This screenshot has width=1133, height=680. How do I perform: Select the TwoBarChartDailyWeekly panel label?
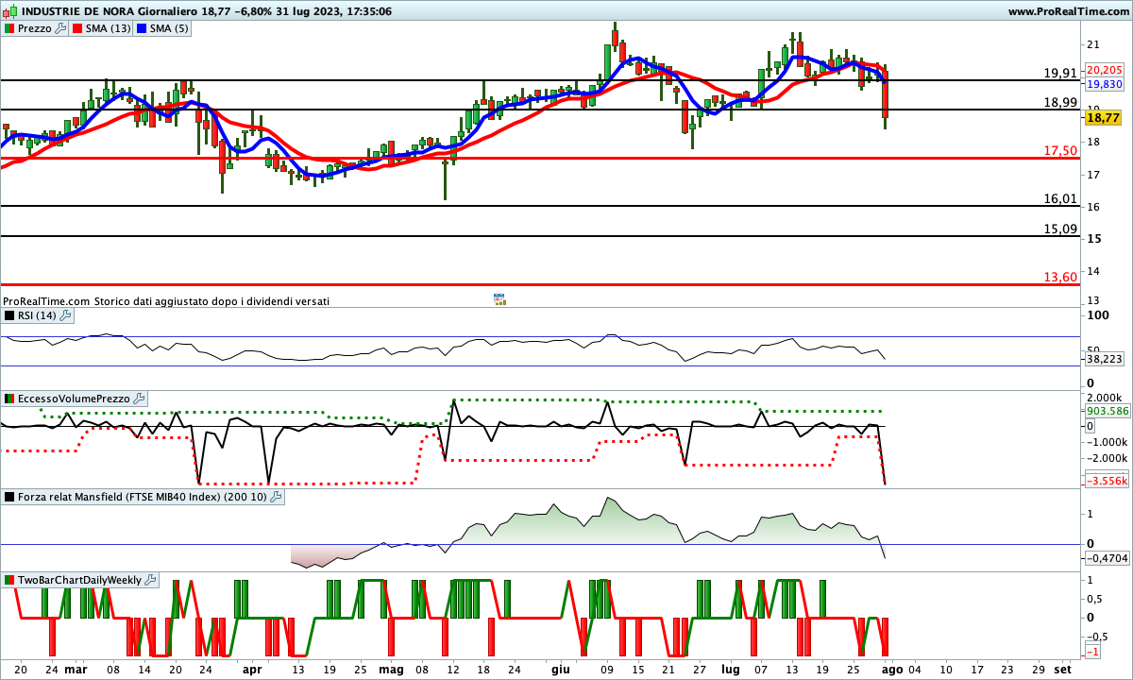tap(80, 579)
